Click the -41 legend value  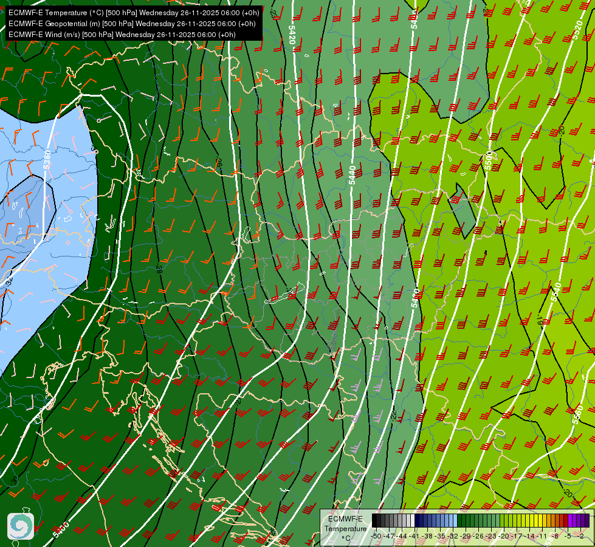click(414, 536)
